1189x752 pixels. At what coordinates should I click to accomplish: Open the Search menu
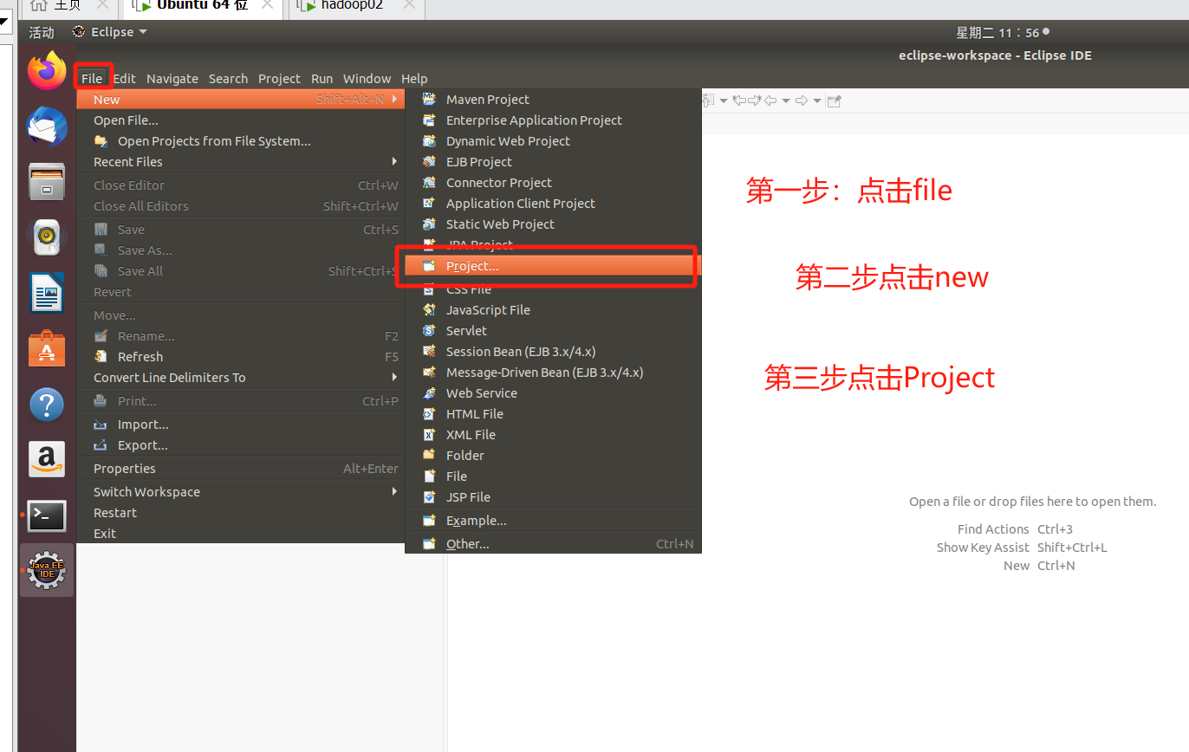pos(228,79)
